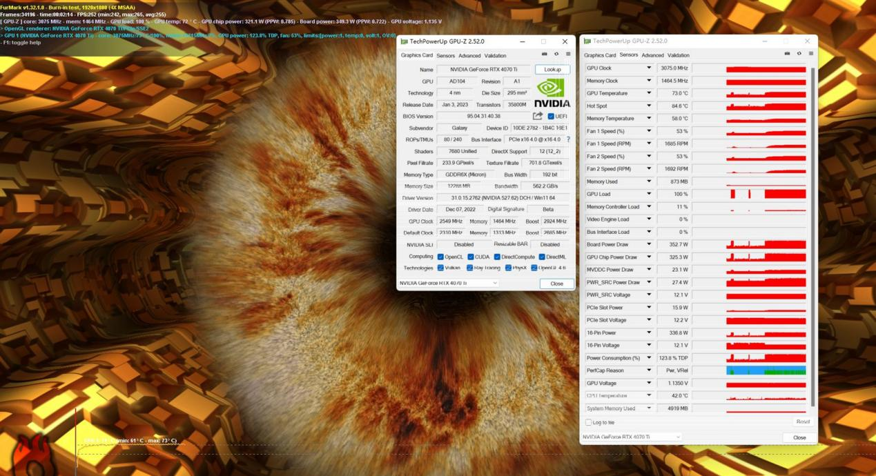Viewport: 876px width, 476px height.
Task: Click Close button in Sensors window
Action: click(x=799, y=437)
